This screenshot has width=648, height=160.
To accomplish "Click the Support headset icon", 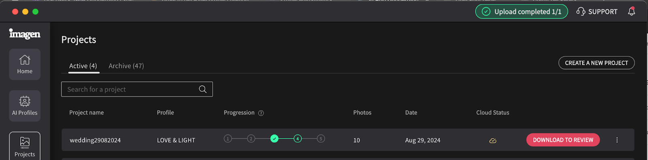I will point(581,11).
